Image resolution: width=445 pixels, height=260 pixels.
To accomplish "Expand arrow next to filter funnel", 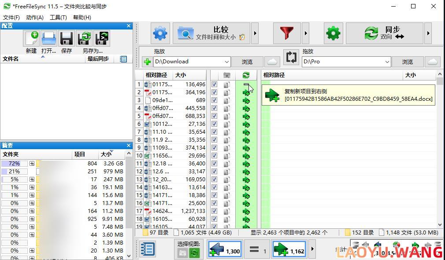I will (305, 33).
